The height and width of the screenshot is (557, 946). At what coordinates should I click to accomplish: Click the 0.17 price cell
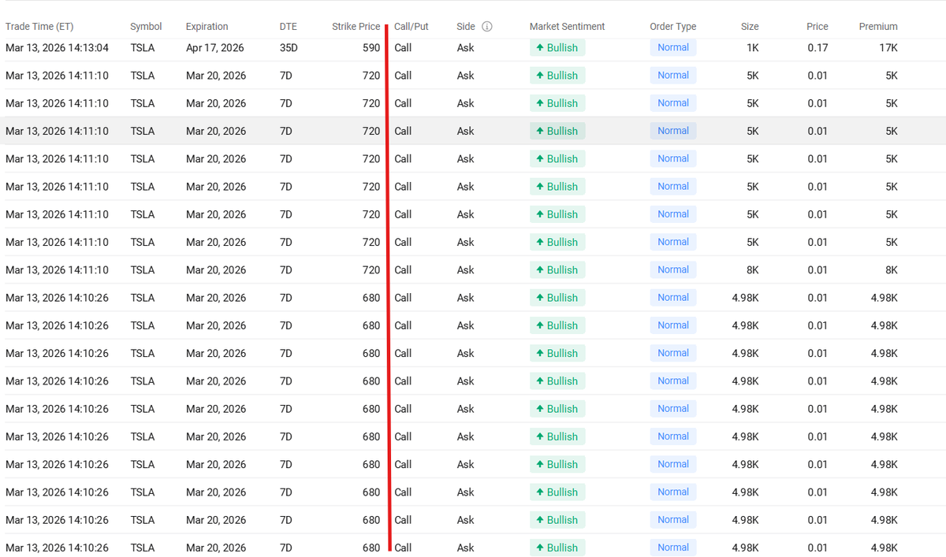click(818, 47)
